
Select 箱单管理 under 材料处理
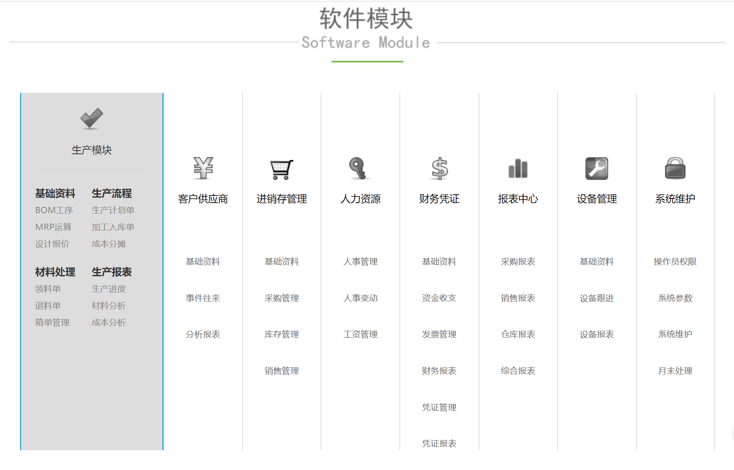pyautogui.click(x=52, y=322)
